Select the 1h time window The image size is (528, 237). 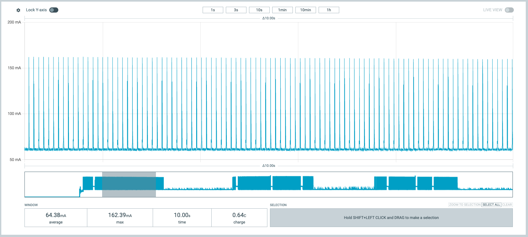(329, 10)
